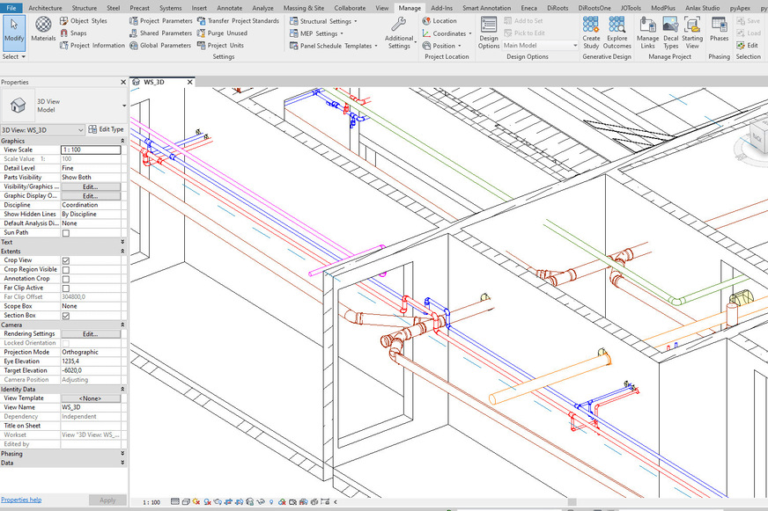768x511 pixels.
Task: Open Additional Settings in the ribbon
Action: (x=399, y=32)
